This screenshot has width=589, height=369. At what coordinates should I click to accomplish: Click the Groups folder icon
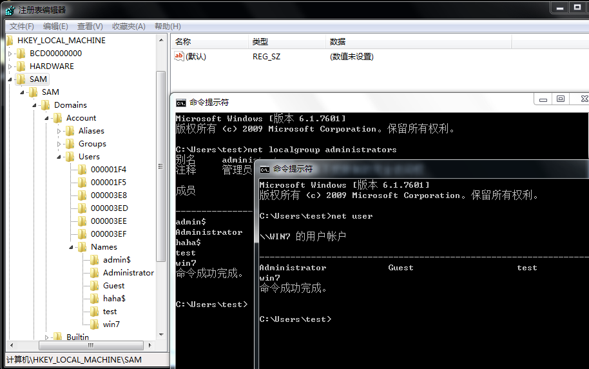click(70, 144)
